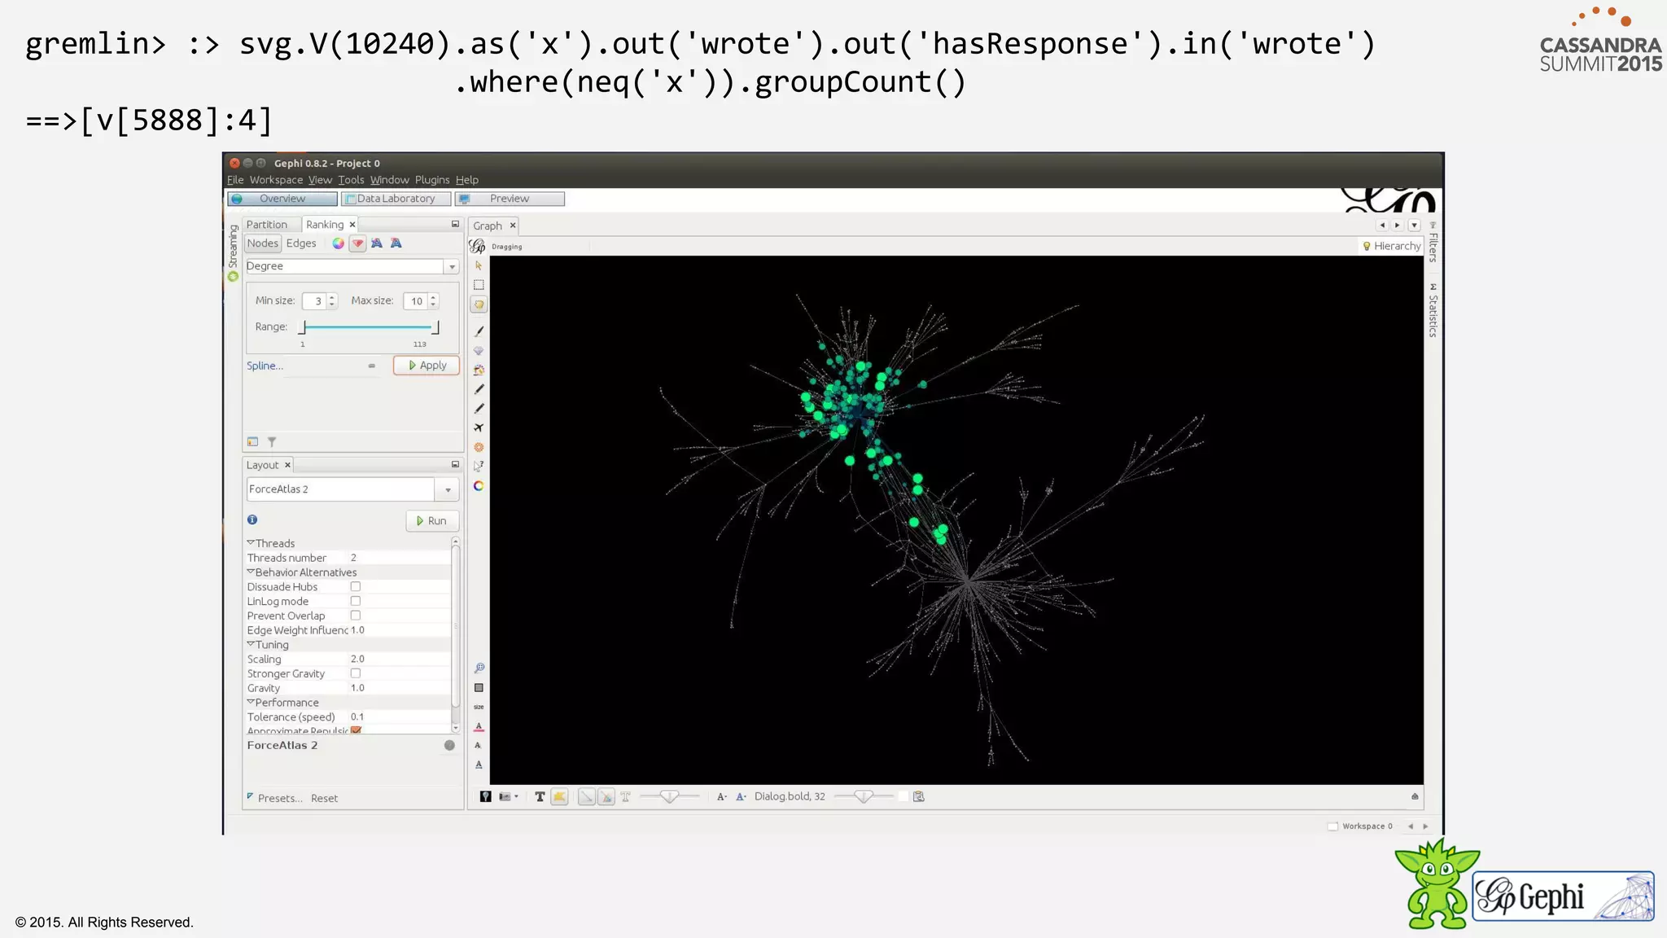
Task: Pick the painter brush tool
Action: pyautogui.click(x=479, y=331)
